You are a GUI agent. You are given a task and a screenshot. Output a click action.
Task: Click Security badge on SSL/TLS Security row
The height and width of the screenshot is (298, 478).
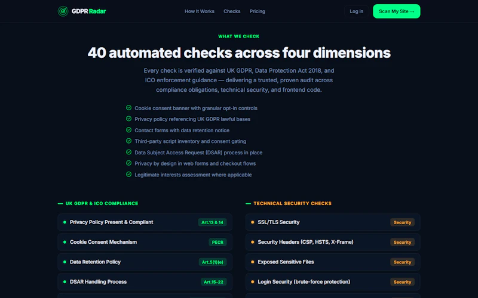[402, 222]
